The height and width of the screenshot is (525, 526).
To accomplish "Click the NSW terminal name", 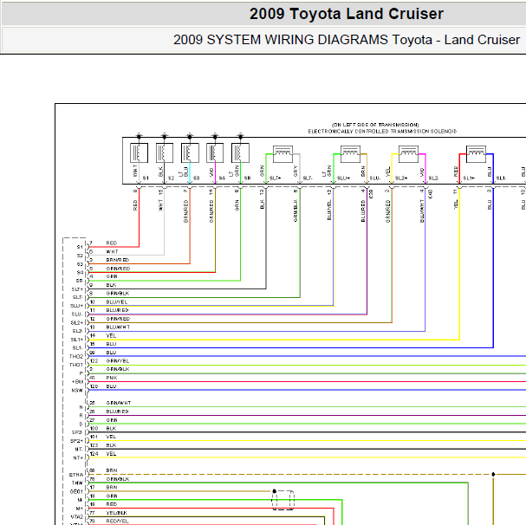I will point(77,391).
